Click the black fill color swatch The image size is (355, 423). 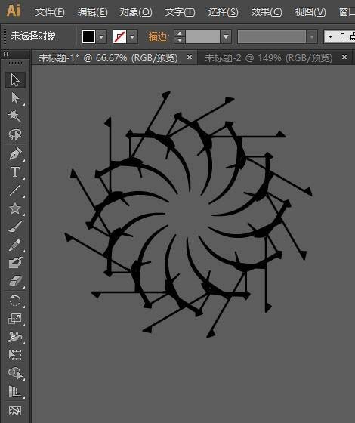pyautogui.click(x=88, y=36)
